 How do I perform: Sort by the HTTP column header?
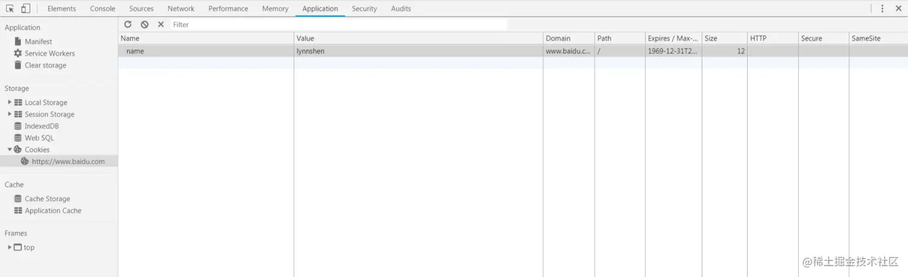click(773, 38)
